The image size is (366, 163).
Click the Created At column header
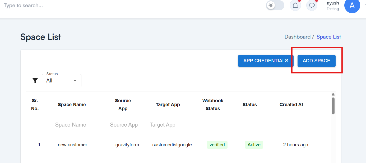pos(291,105)
